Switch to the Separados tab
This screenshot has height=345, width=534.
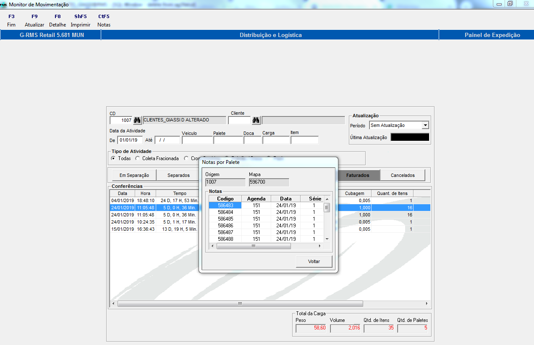tap(178, 175)
